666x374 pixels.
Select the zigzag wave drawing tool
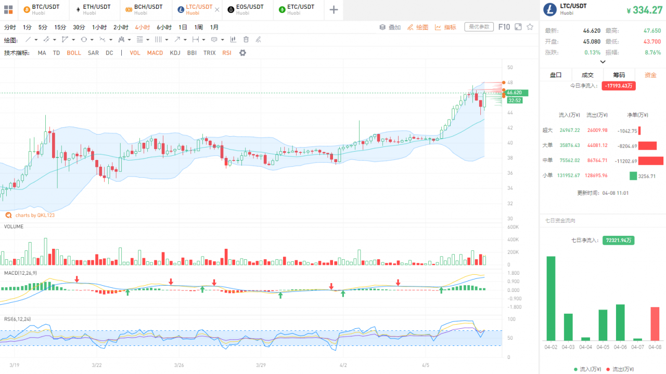[x=103, y=39]
